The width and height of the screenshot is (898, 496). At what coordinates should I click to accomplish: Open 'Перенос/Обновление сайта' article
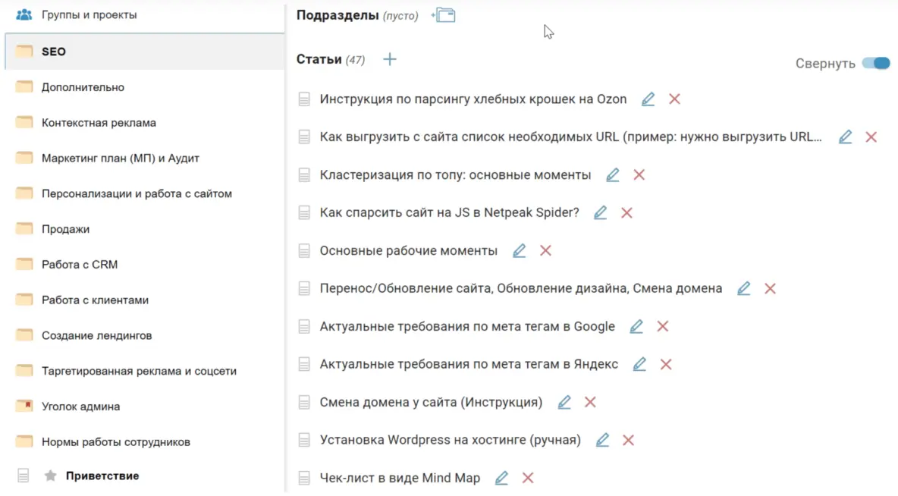[520, 289]
